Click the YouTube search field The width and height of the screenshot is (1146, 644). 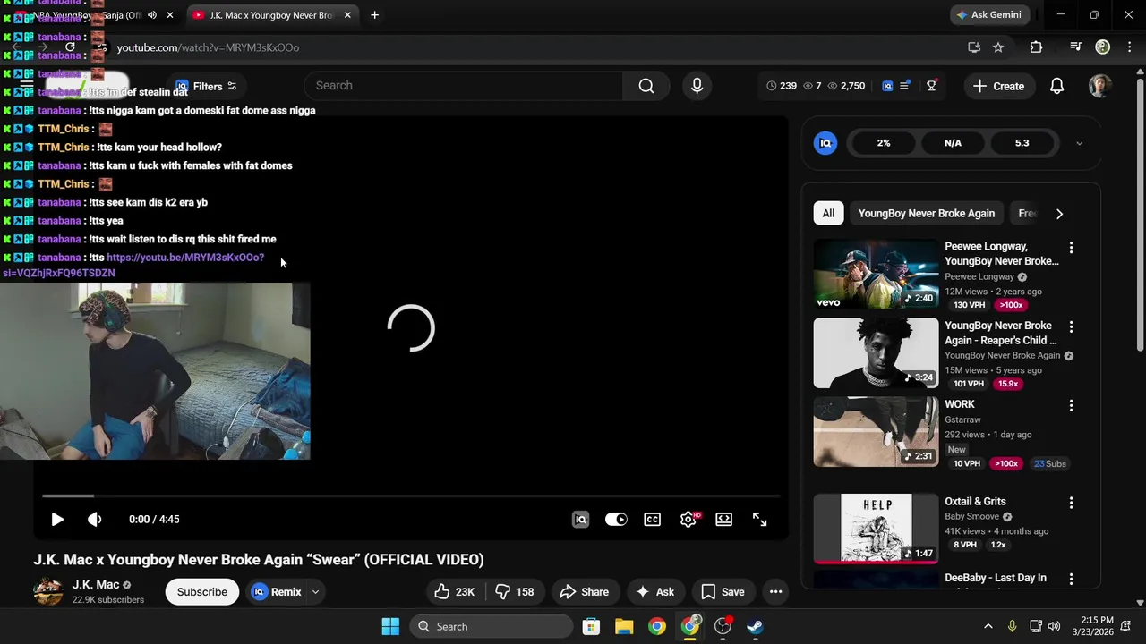click(464, 86)
